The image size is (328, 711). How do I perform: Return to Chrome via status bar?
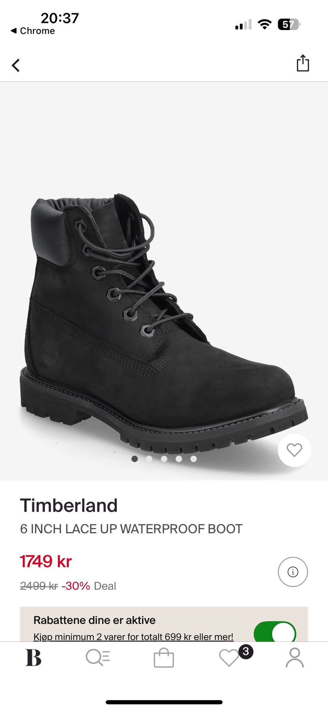point(33,31)
